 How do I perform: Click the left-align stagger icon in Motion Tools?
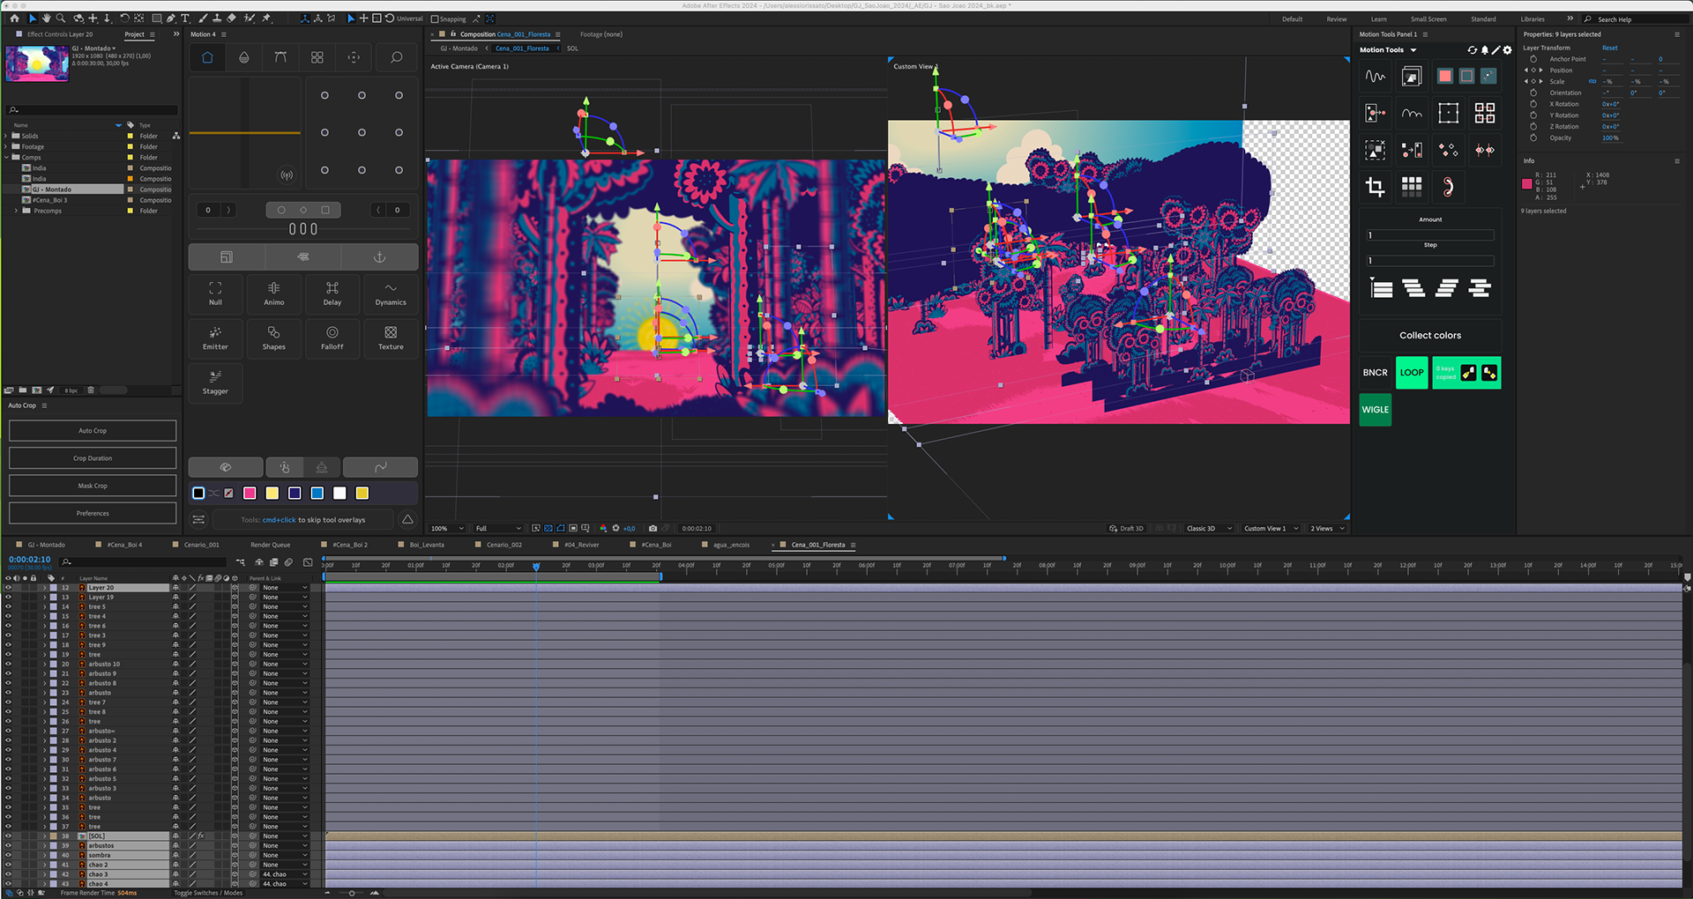click(x=1382, y=288)
